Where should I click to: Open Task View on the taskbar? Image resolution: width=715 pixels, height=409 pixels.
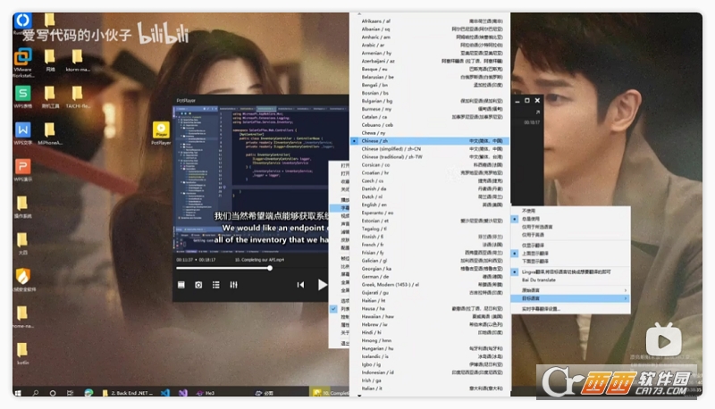pos(71,393)
